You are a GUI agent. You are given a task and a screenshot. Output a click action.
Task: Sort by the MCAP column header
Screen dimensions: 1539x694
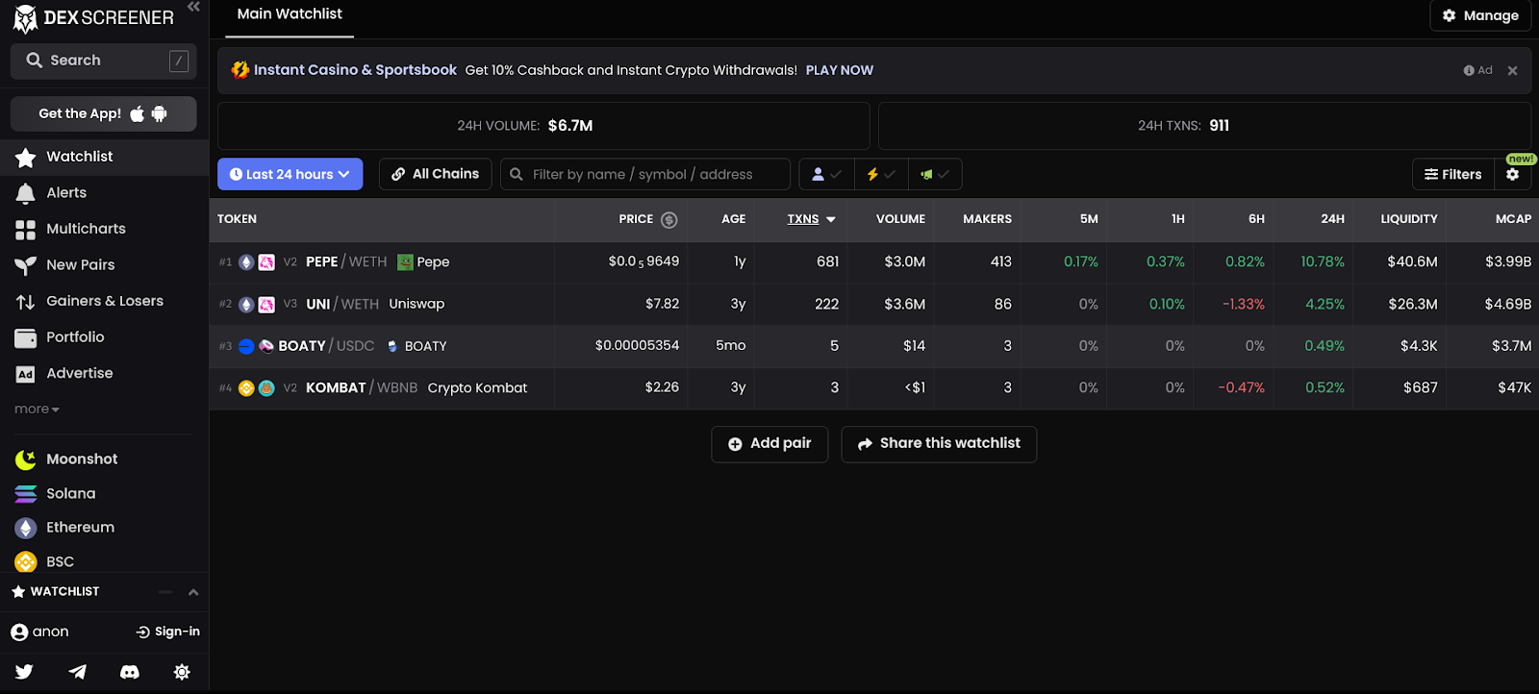click(x=1513, y=219)
